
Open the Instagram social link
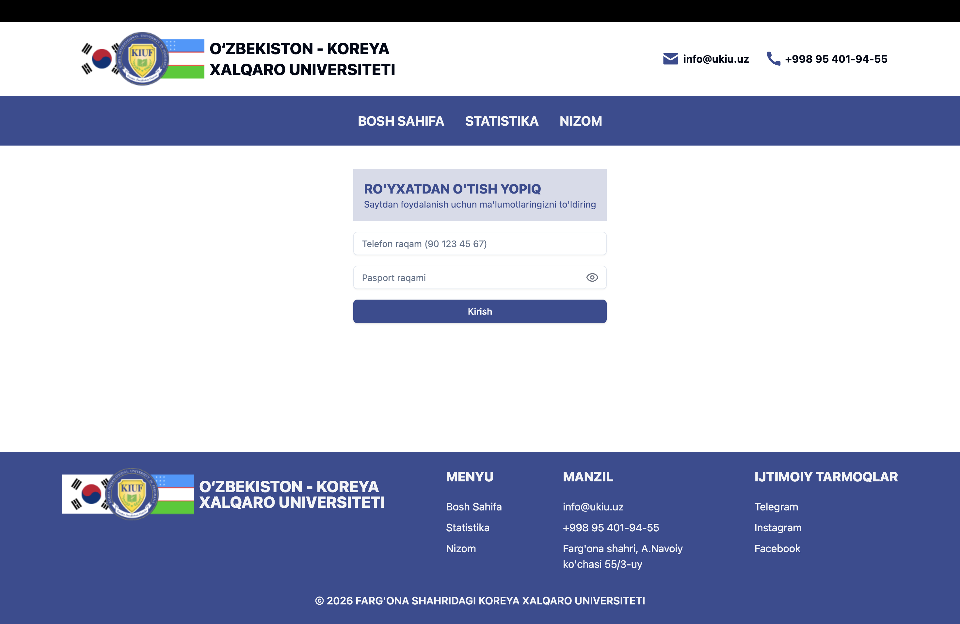click(778, 528)
